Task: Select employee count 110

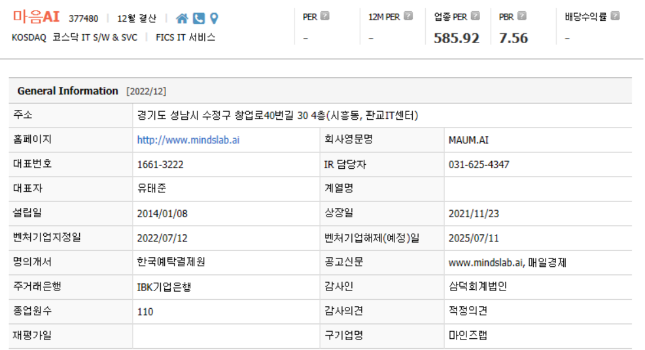Action: pos(145,312)
